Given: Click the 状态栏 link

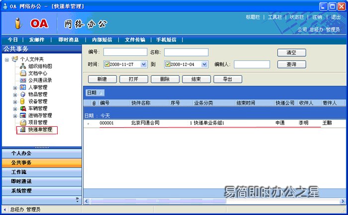Looking at the screenshot, I should coord(297,17).
